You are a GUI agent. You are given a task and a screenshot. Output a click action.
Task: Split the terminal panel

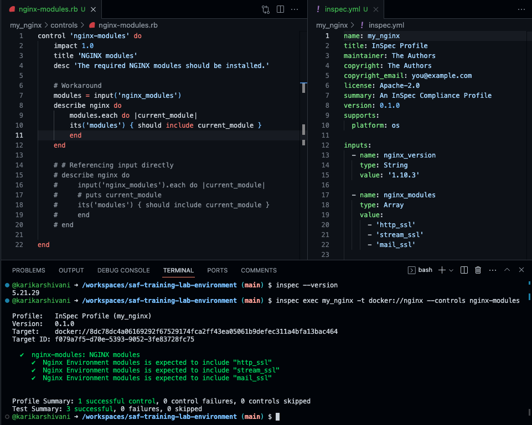pyautogui.click(x=464, y=270)
